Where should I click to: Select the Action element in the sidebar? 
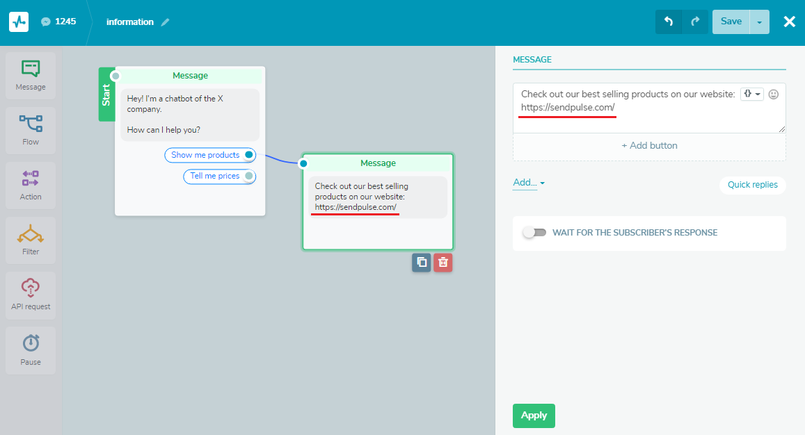tap(30, 184)
